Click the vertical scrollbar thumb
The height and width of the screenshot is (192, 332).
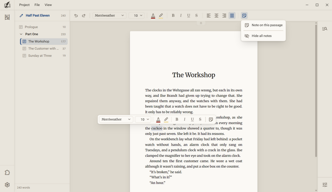point(316,91)
